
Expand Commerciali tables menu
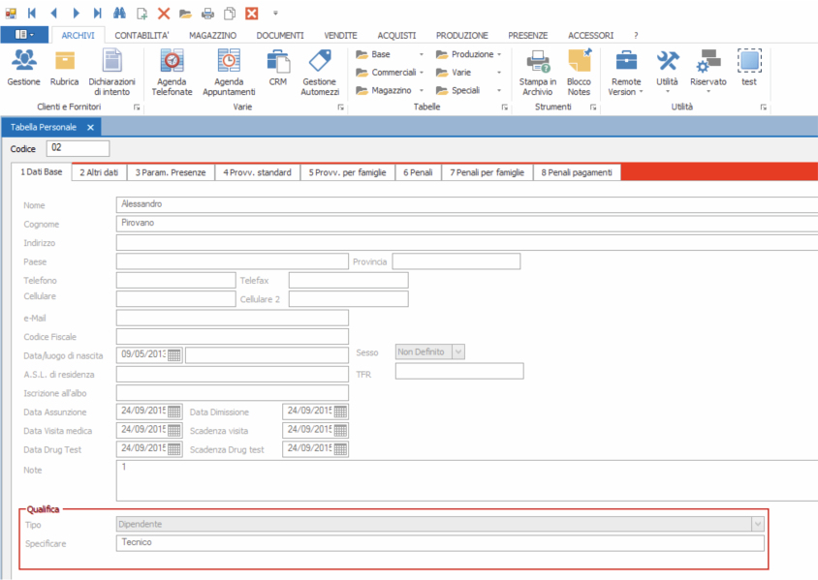point(390,73)
